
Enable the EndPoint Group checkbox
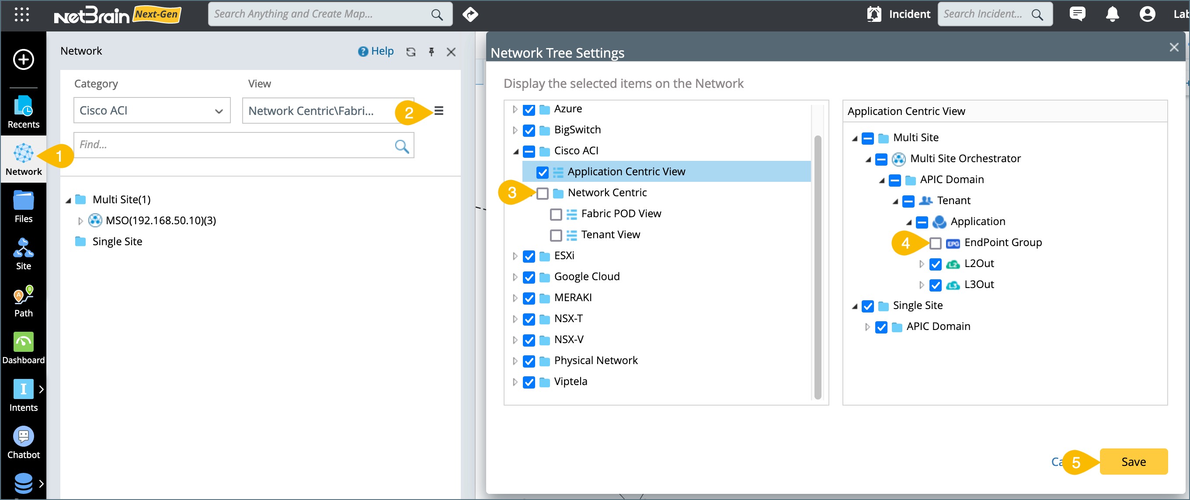tap(935, 243)
